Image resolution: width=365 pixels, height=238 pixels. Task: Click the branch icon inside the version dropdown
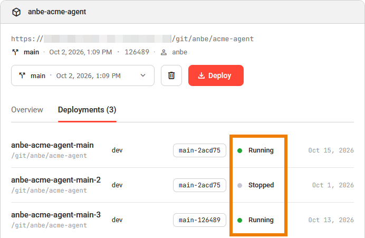(x=22, y=75)
